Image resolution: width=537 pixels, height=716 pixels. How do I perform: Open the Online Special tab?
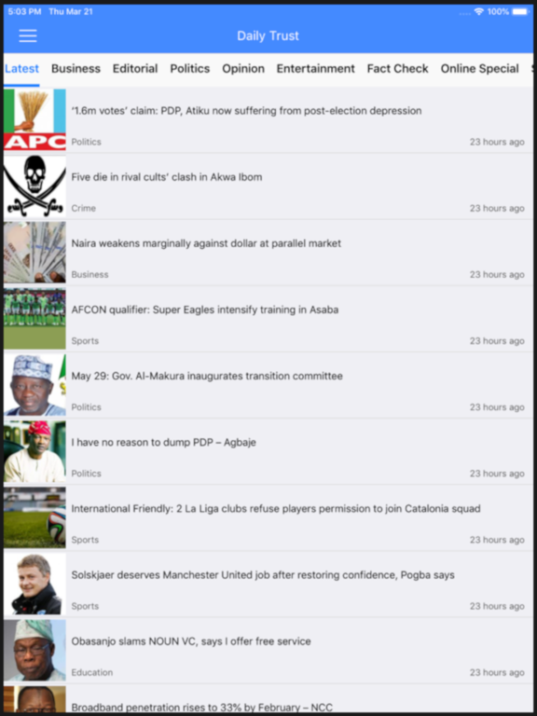click(479, 68)
